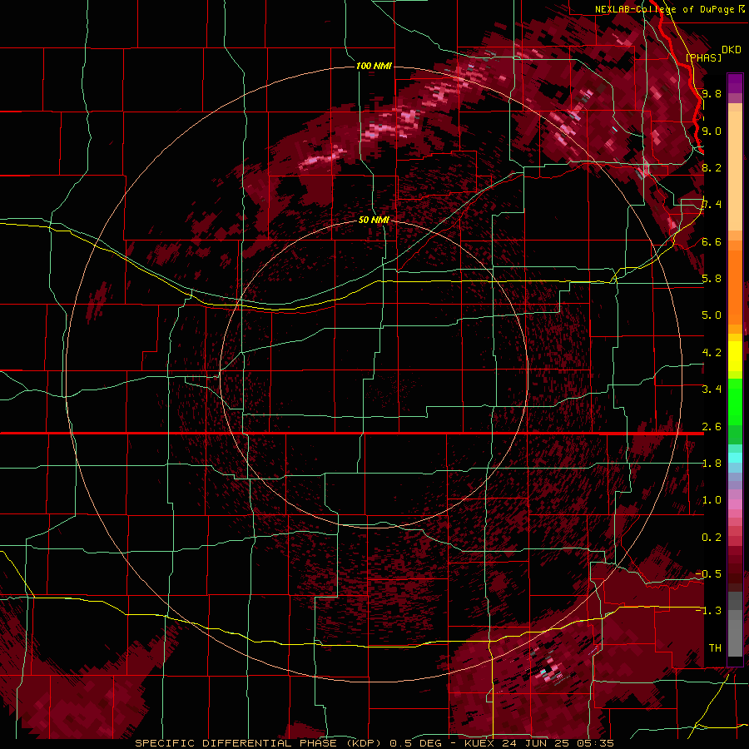
Task: Click the 6.6 value on the scale
Action: (x=712, y=241)
